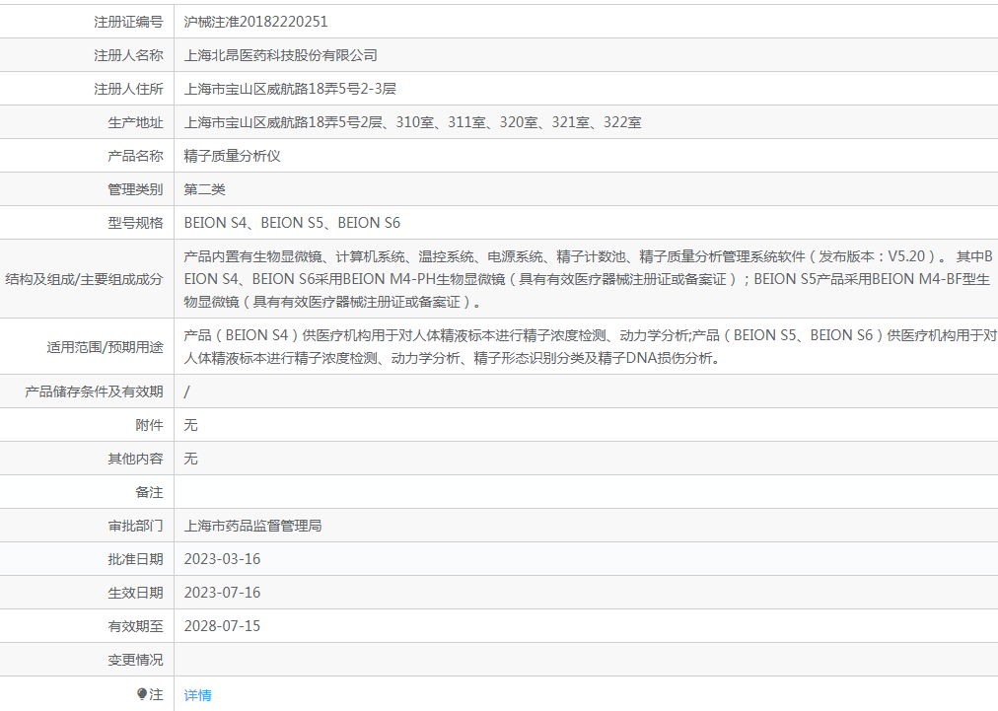Click model specs BEION S4、BEION S5、BEION S6
This screenshot has height=711, width=998.
pyautogui.click(x=292, y=223)
